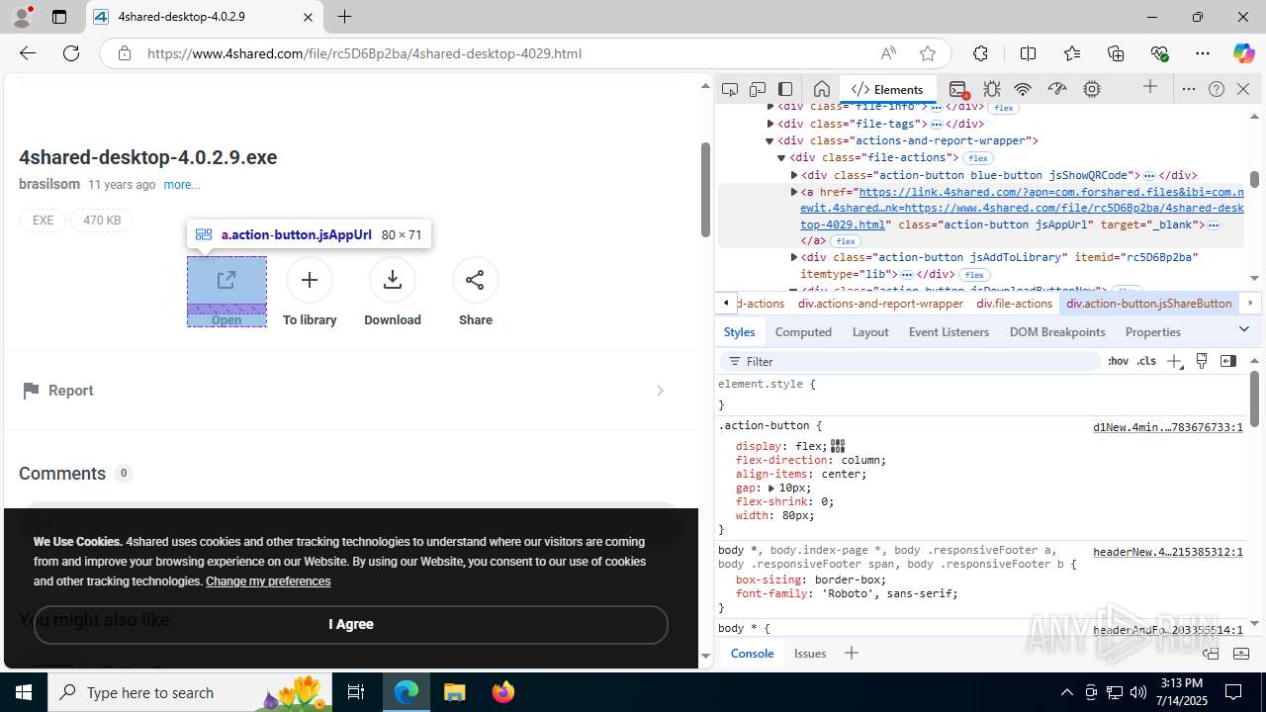
Task: Refresh the page in the browser
Action: coord(71,53)
